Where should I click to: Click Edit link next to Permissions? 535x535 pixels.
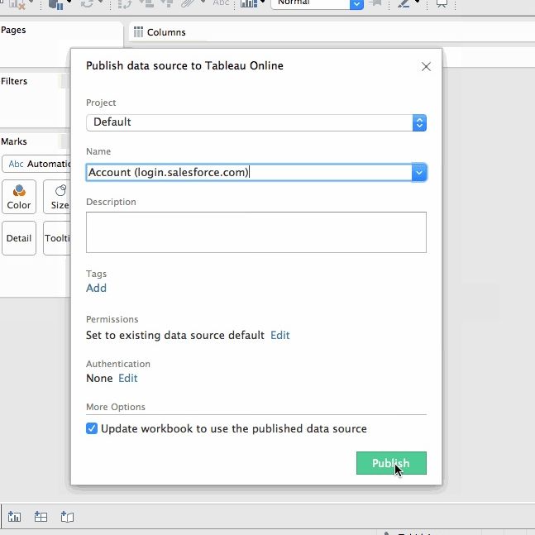coord(280,335)
